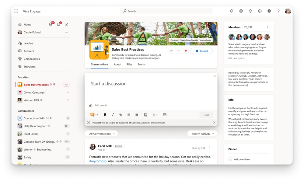The height and width of the screenshot is (181, 304).
Task: Open help question mark icon
Action: click(x=279, y=11)
